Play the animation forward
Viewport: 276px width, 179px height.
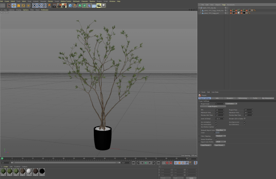(x=146, y=163)
